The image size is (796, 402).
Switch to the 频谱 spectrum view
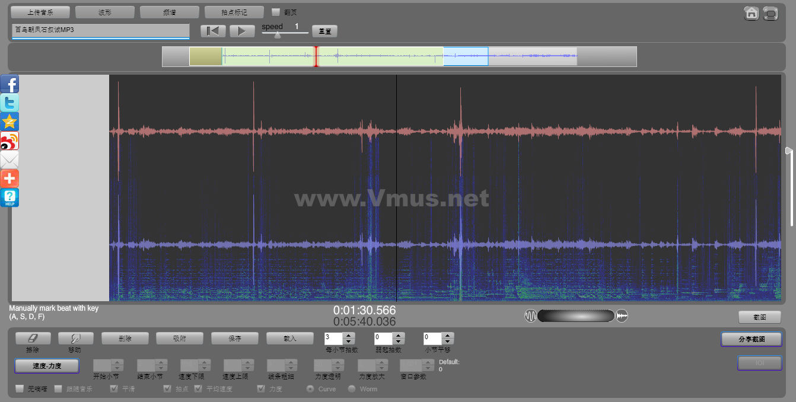[170, 12]
